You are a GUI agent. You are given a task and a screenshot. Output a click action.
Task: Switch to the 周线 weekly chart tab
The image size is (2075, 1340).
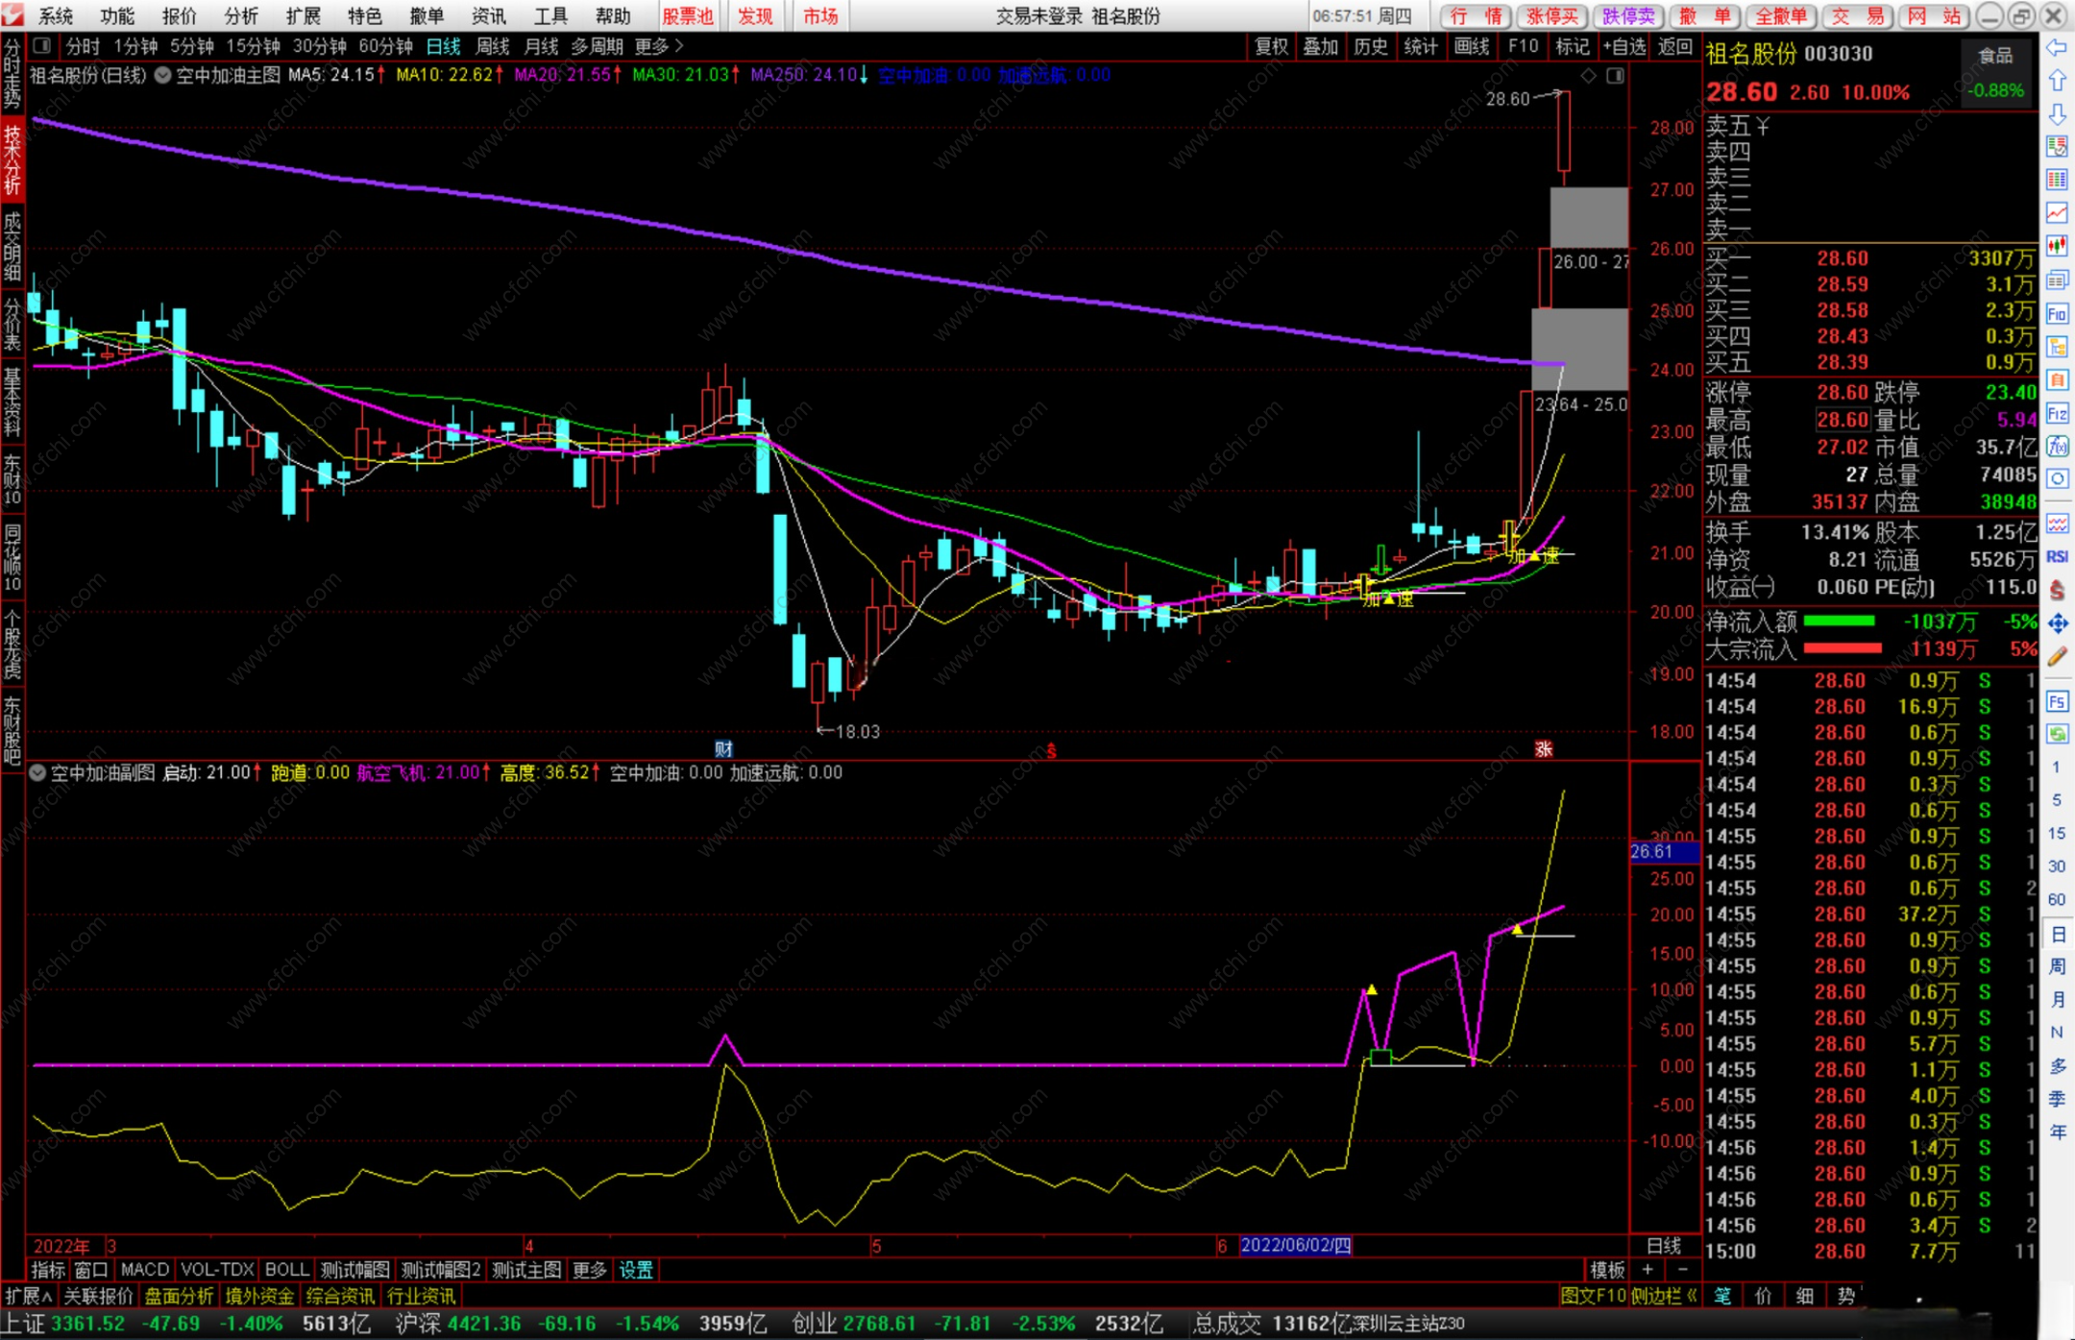click(492, 46)
